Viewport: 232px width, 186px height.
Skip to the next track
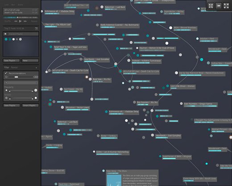tap(25, 21)
